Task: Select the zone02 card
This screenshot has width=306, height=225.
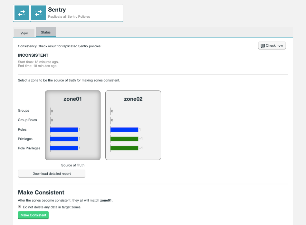Action: click(x=133, y=125)
